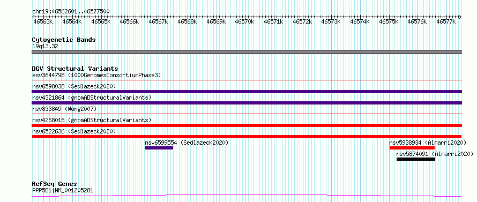Click the nsv6598038 (Sedlazeck2020) label
Viewport: 477px width, 202px height.
pyautogui.click(x=74, y=86)
